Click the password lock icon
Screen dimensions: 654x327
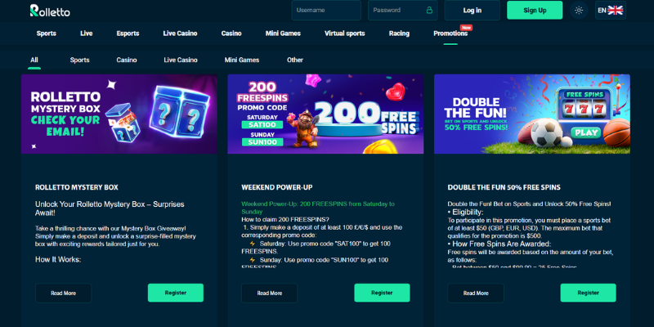tap(429, 10)
